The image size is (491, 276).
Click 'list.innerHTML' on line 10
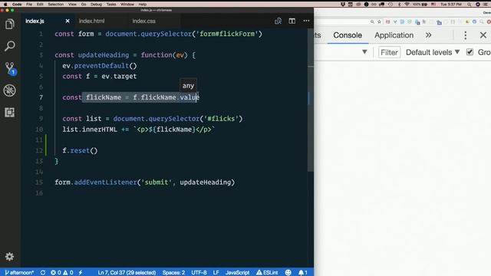[90, 130]
